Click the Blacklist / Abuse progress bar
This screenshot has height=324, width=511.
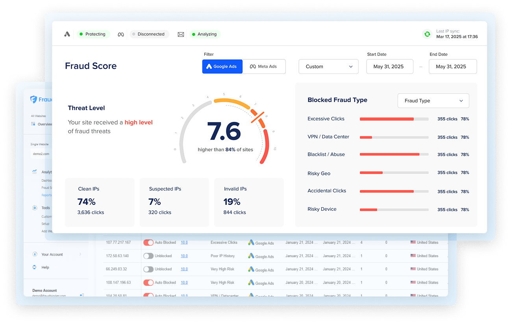coord(394,155)
